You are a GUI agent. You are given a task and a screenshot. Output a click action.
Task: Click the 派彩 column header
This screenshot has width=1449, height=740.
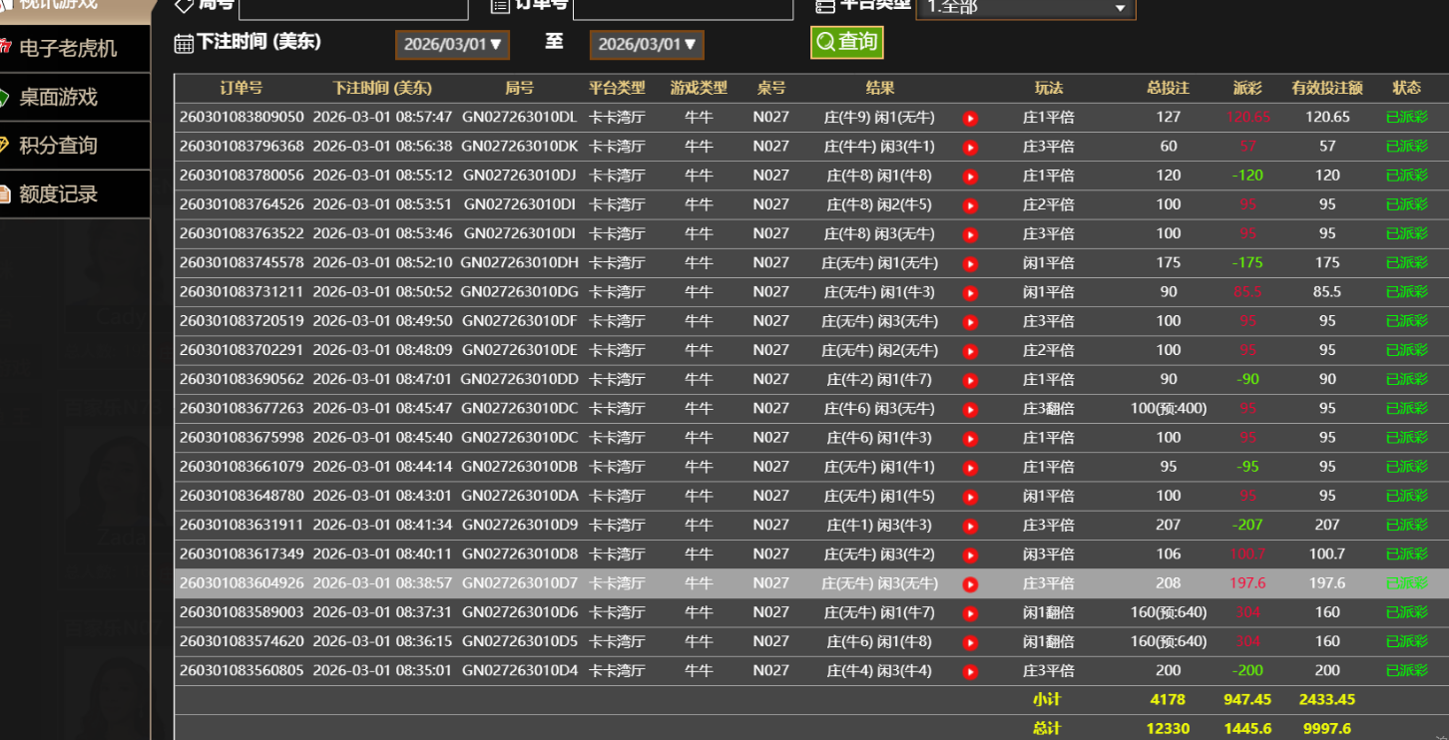tap(1246, 89)
